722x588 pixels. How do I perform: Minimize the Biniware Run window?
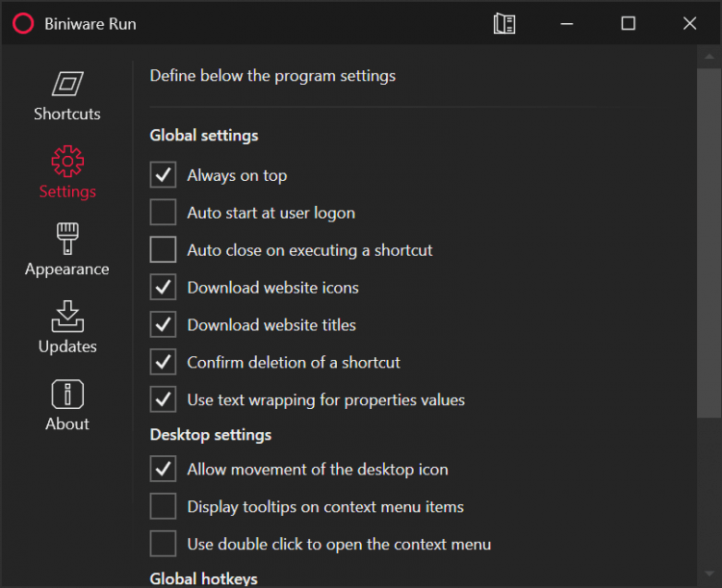(x=567, y=24)
